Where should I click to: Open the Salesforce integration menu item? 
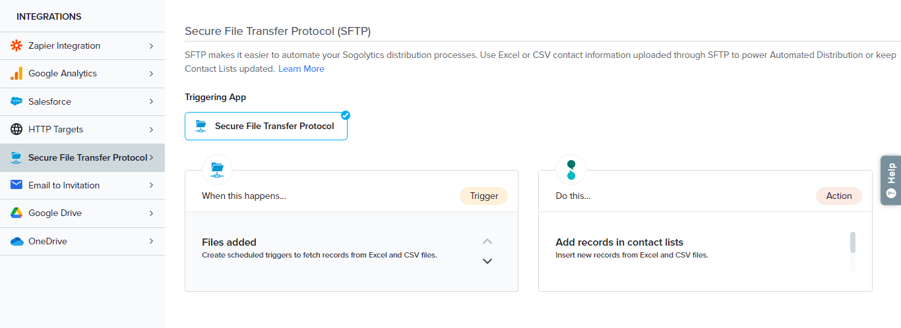click(x=82, y=101)
